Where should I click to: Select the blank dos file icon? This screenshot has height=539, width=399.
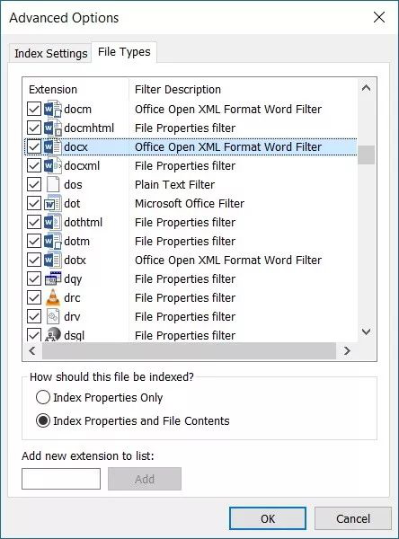pyautogui.click(x=53, y=184)
